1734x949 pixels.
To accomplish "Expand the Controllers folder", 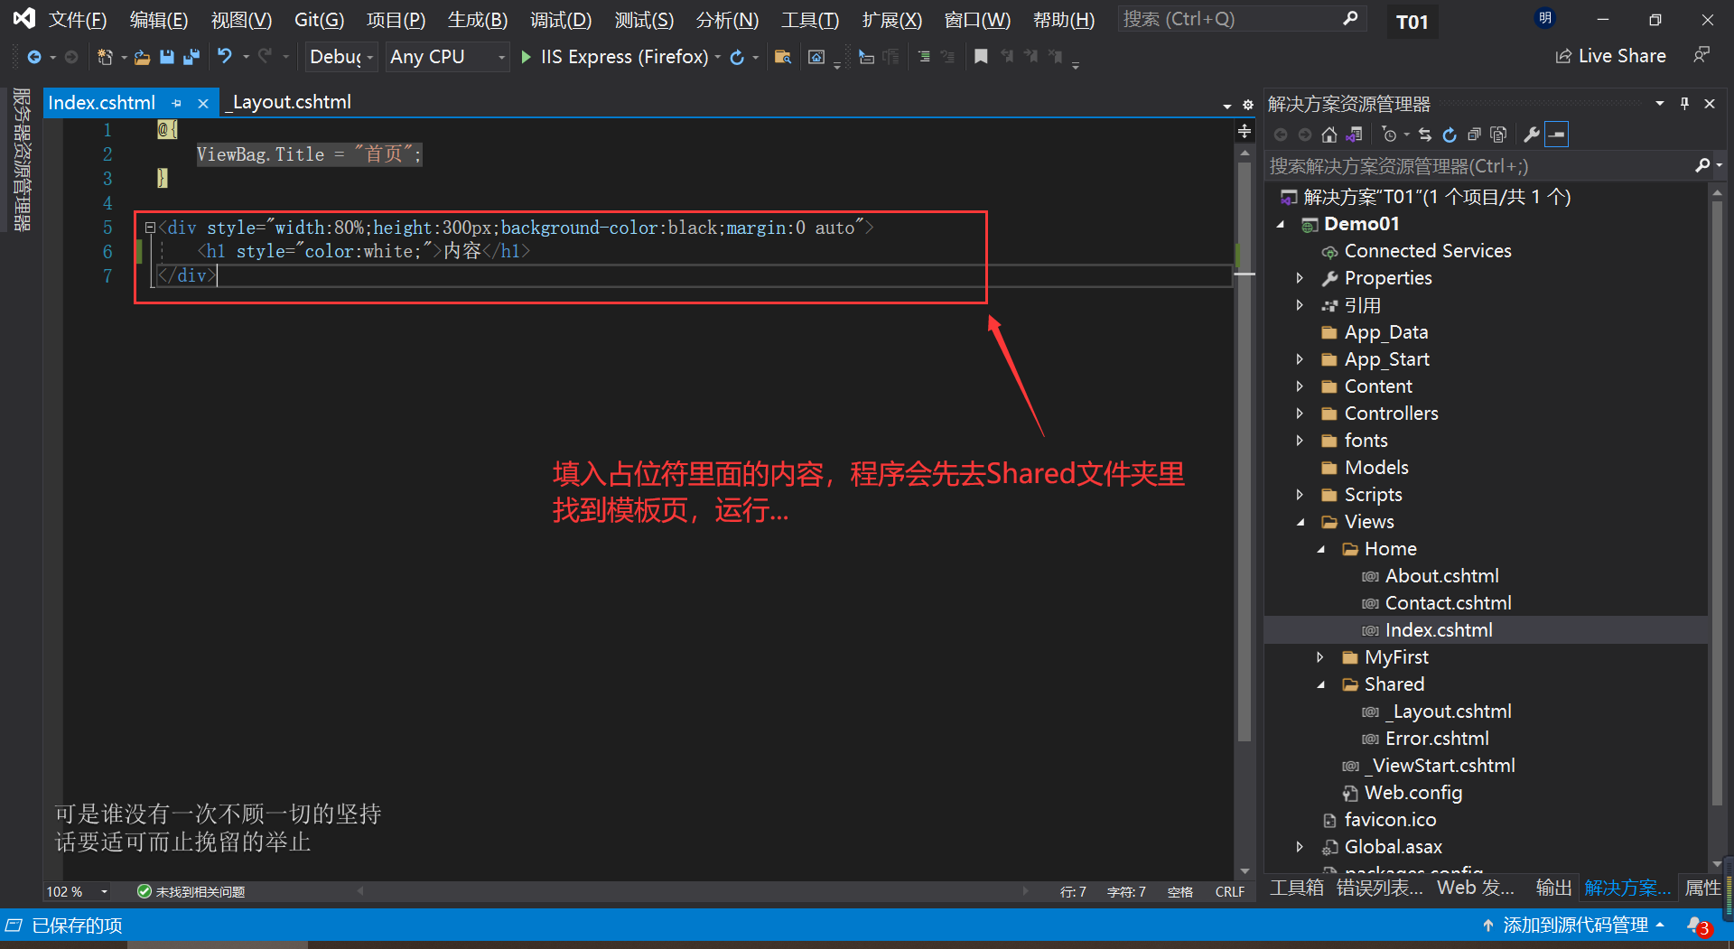I will 1300,414.
